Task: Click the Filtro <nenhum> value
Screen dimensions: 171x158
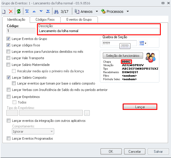Action: click(x=129, y=76)
